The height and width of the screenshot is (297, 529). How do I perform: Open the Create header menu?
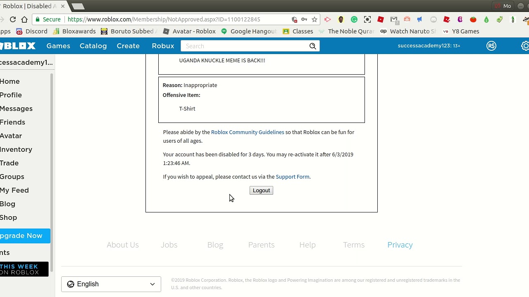pos(128,46)
